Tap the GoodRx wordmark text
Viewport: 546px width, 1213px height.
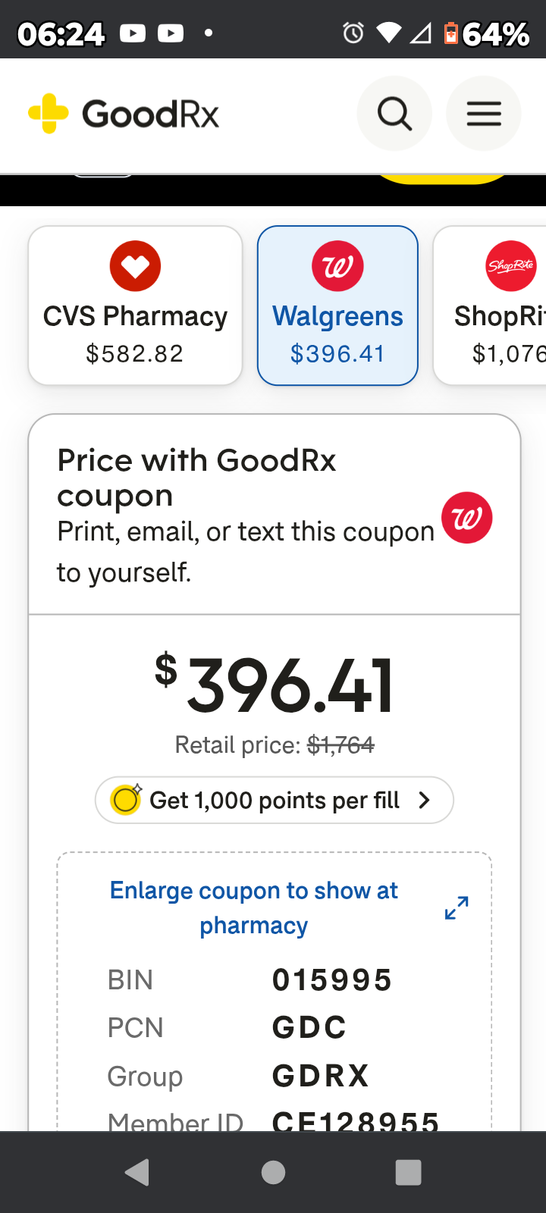point(150,114)
